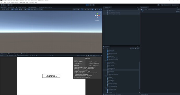
Task: Open the Gizmos dropdown in Scene view
Action: coord(100,9)
